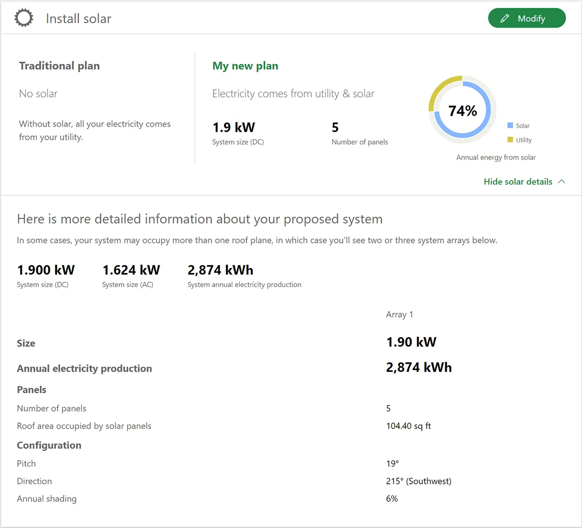Collapse details using the chevron up arrow
Screen dimensions: 582x528
point(562,182)
